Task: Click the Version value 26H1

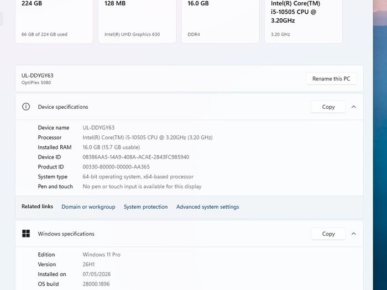Action: point(88,265)
